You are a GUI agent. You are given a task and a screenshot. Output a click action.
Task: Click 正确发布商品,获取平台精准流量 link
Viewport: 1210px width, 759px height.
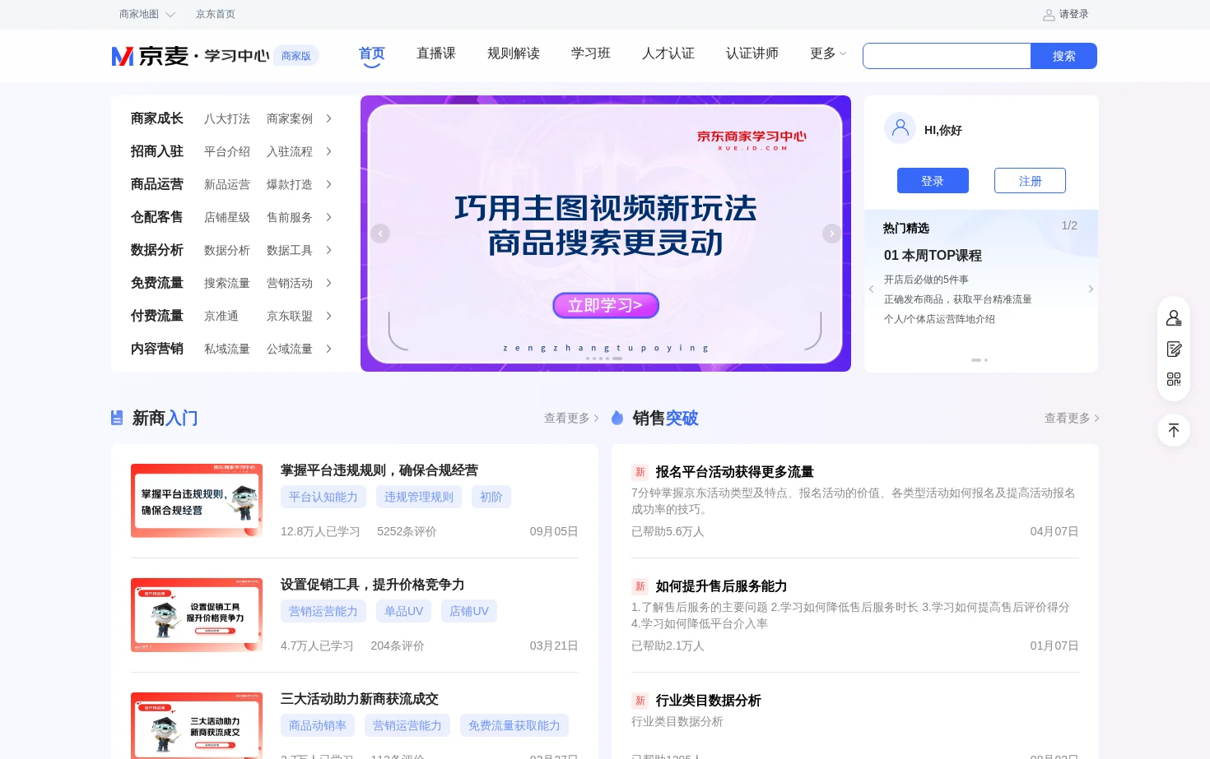pyautogui.click(x=958, y=299)
